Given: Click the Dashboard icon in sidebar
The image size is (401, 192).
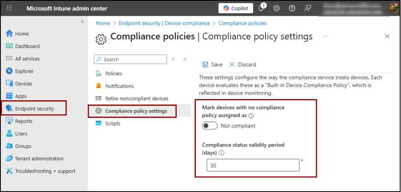Looking at the screenshot, I should point(9,46).
